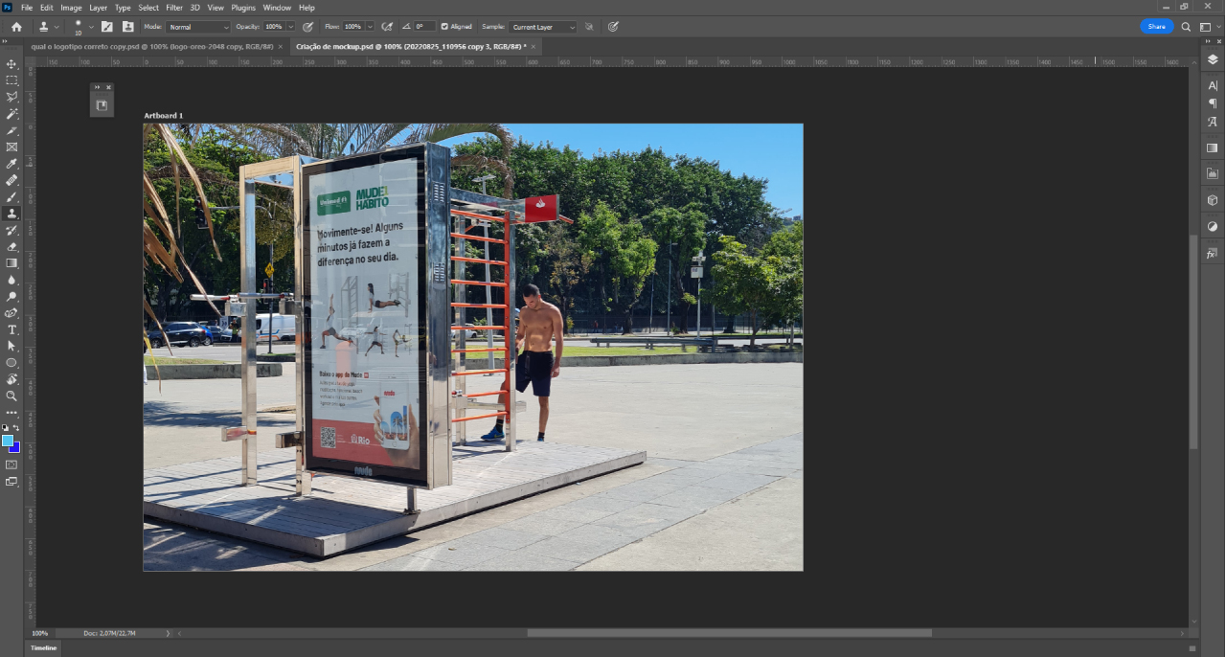
Task: Open the Image menu
Action: coord(72,8)
